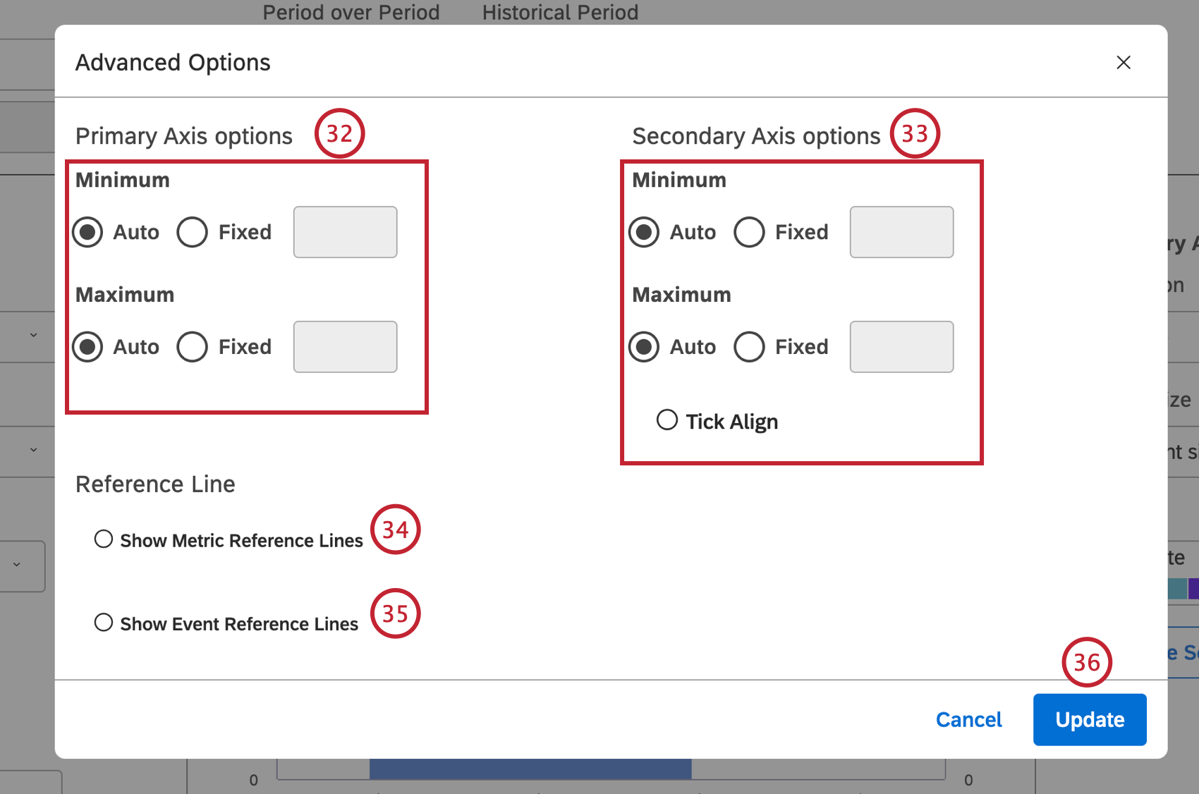Click Secondary Axis Maximum fixed value field

[x=901, y=347]
